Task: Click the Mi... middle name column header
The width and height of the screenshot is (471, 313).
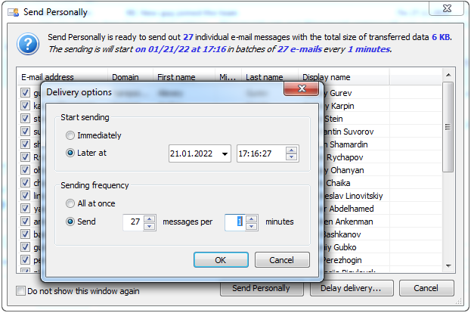Action: click(x=228, y=77)
